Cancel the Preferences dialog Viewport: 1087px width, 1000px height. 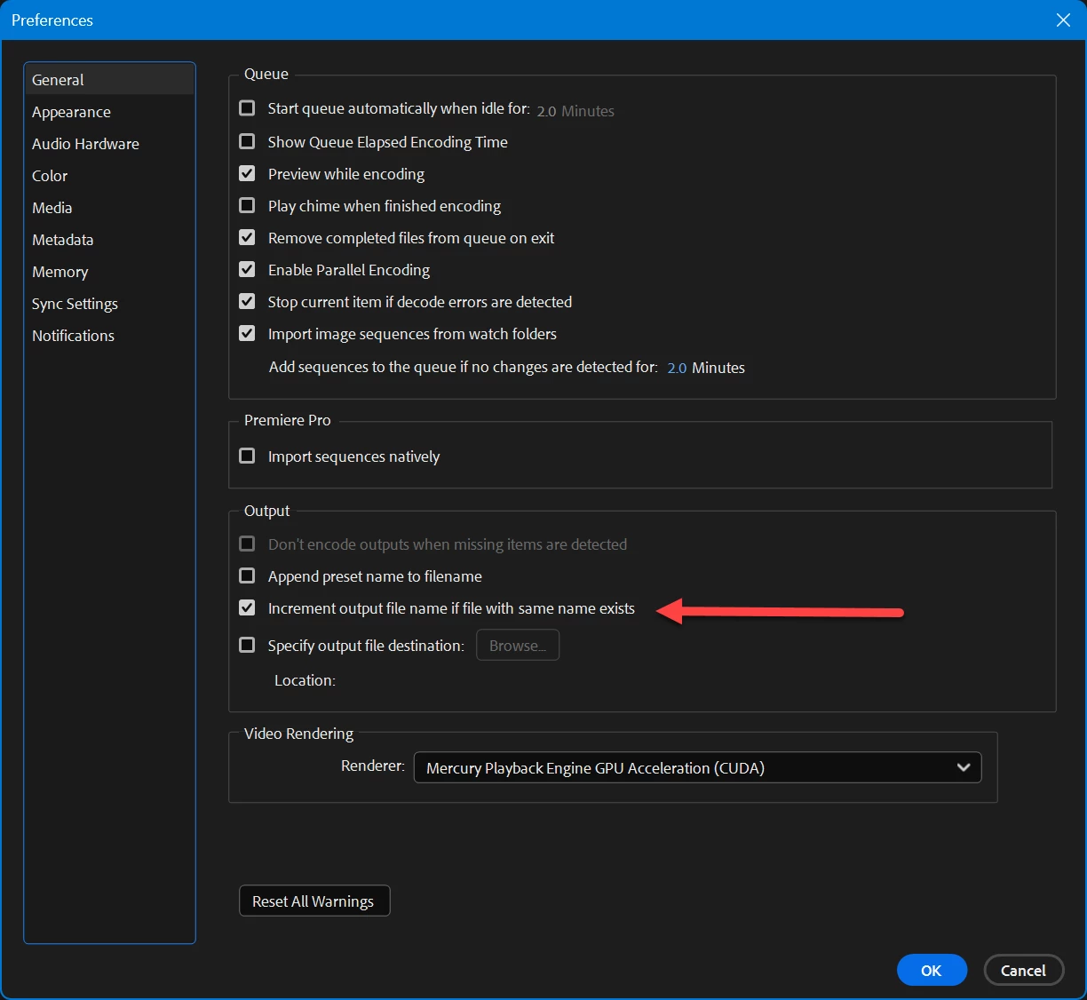coord(1023,970)
